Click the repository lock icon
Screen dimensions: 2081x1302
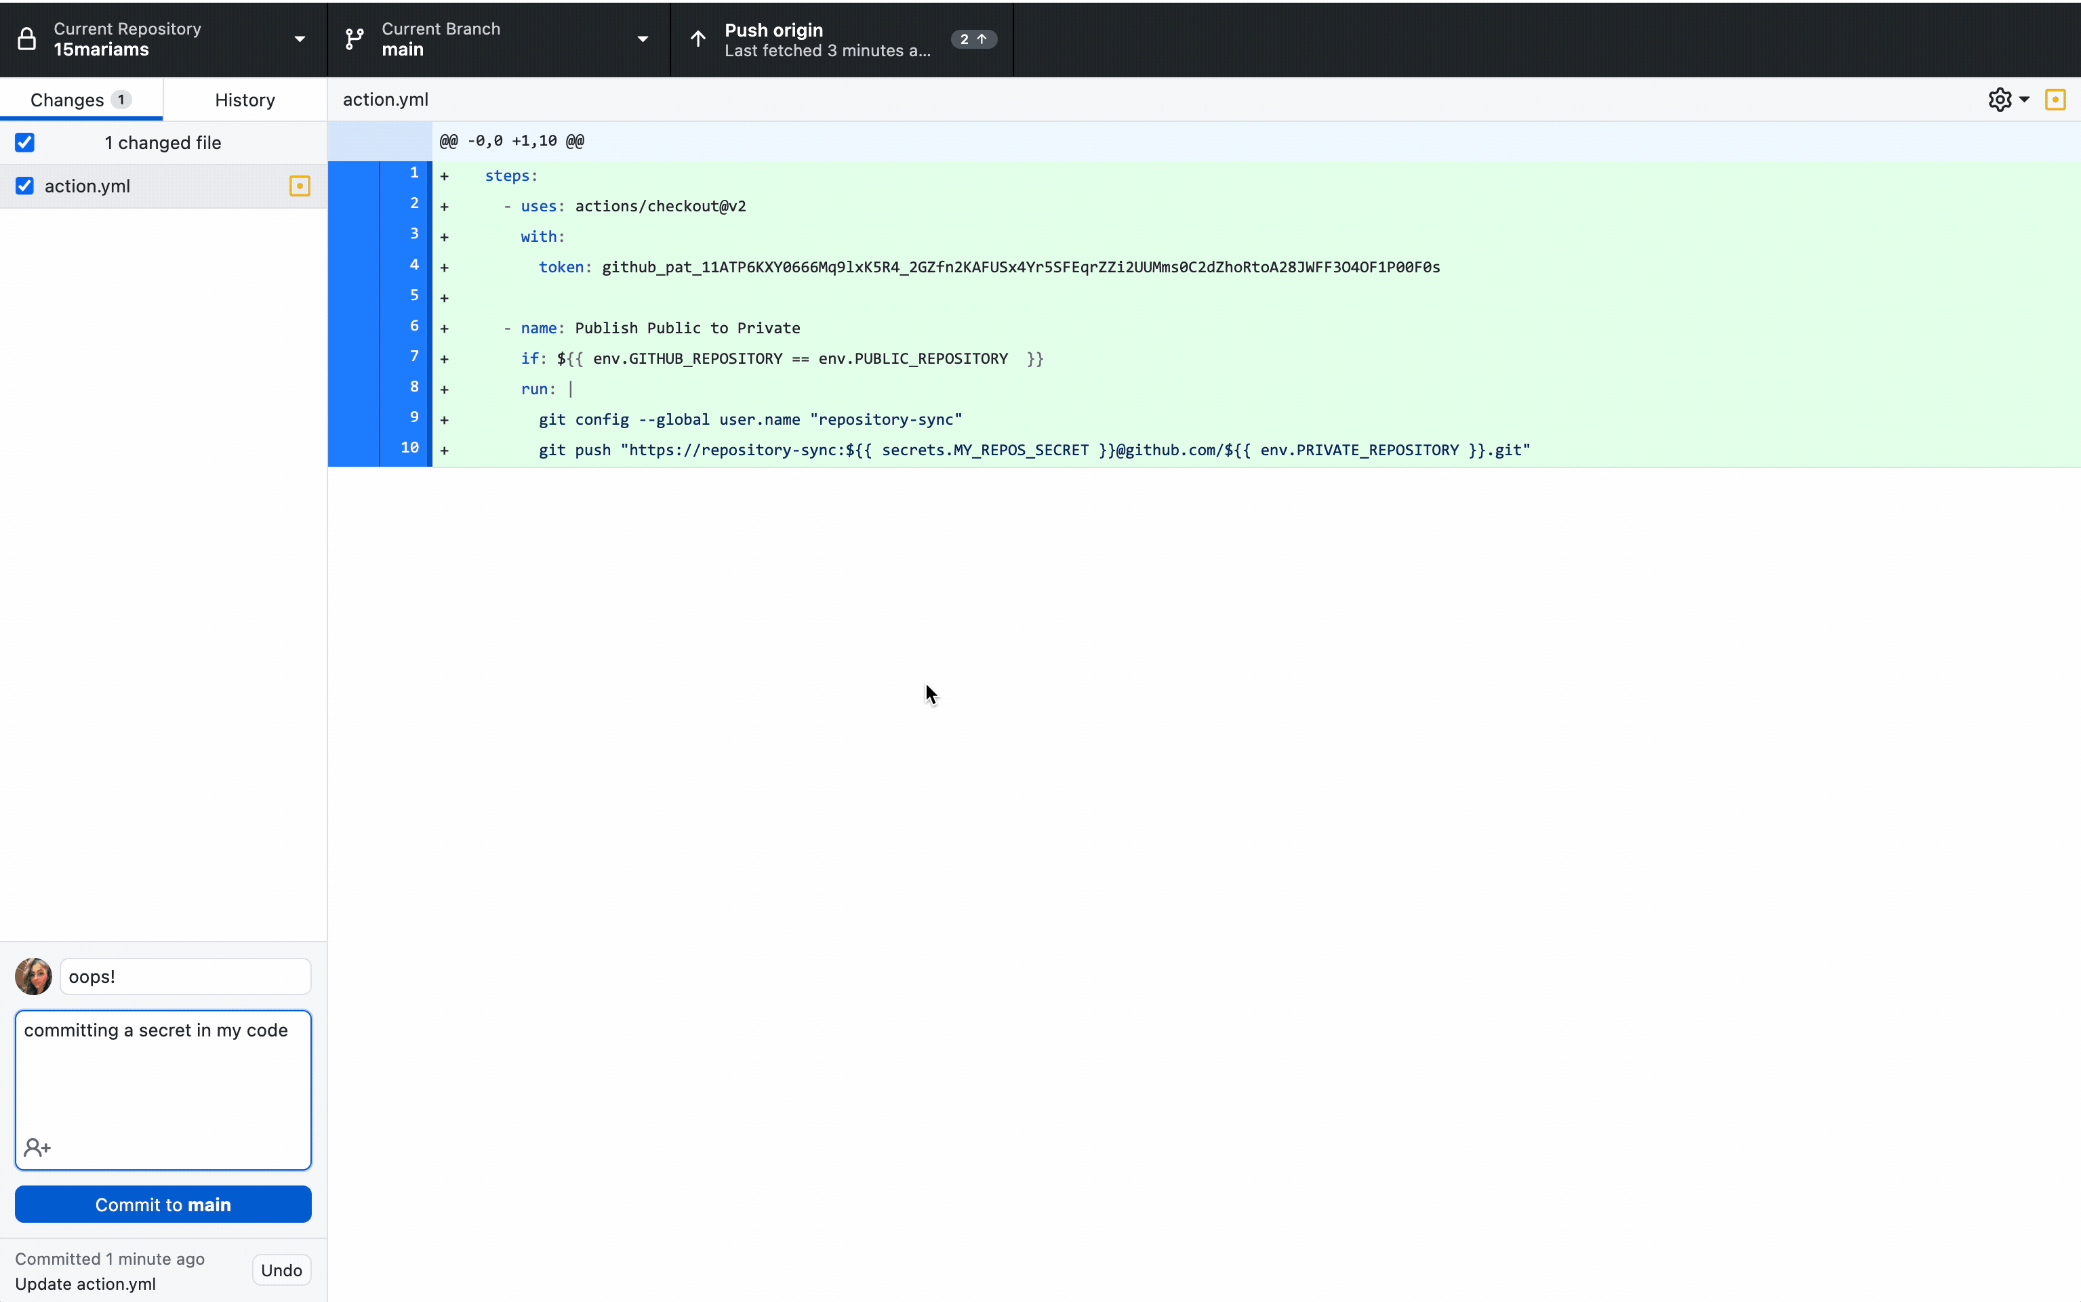click(x=26, y=39)
